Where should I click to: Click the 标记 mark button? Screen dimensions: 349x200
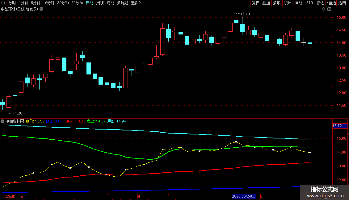pos(320,3)
